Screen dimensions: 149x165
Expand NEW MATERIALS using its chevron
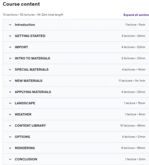10,81
